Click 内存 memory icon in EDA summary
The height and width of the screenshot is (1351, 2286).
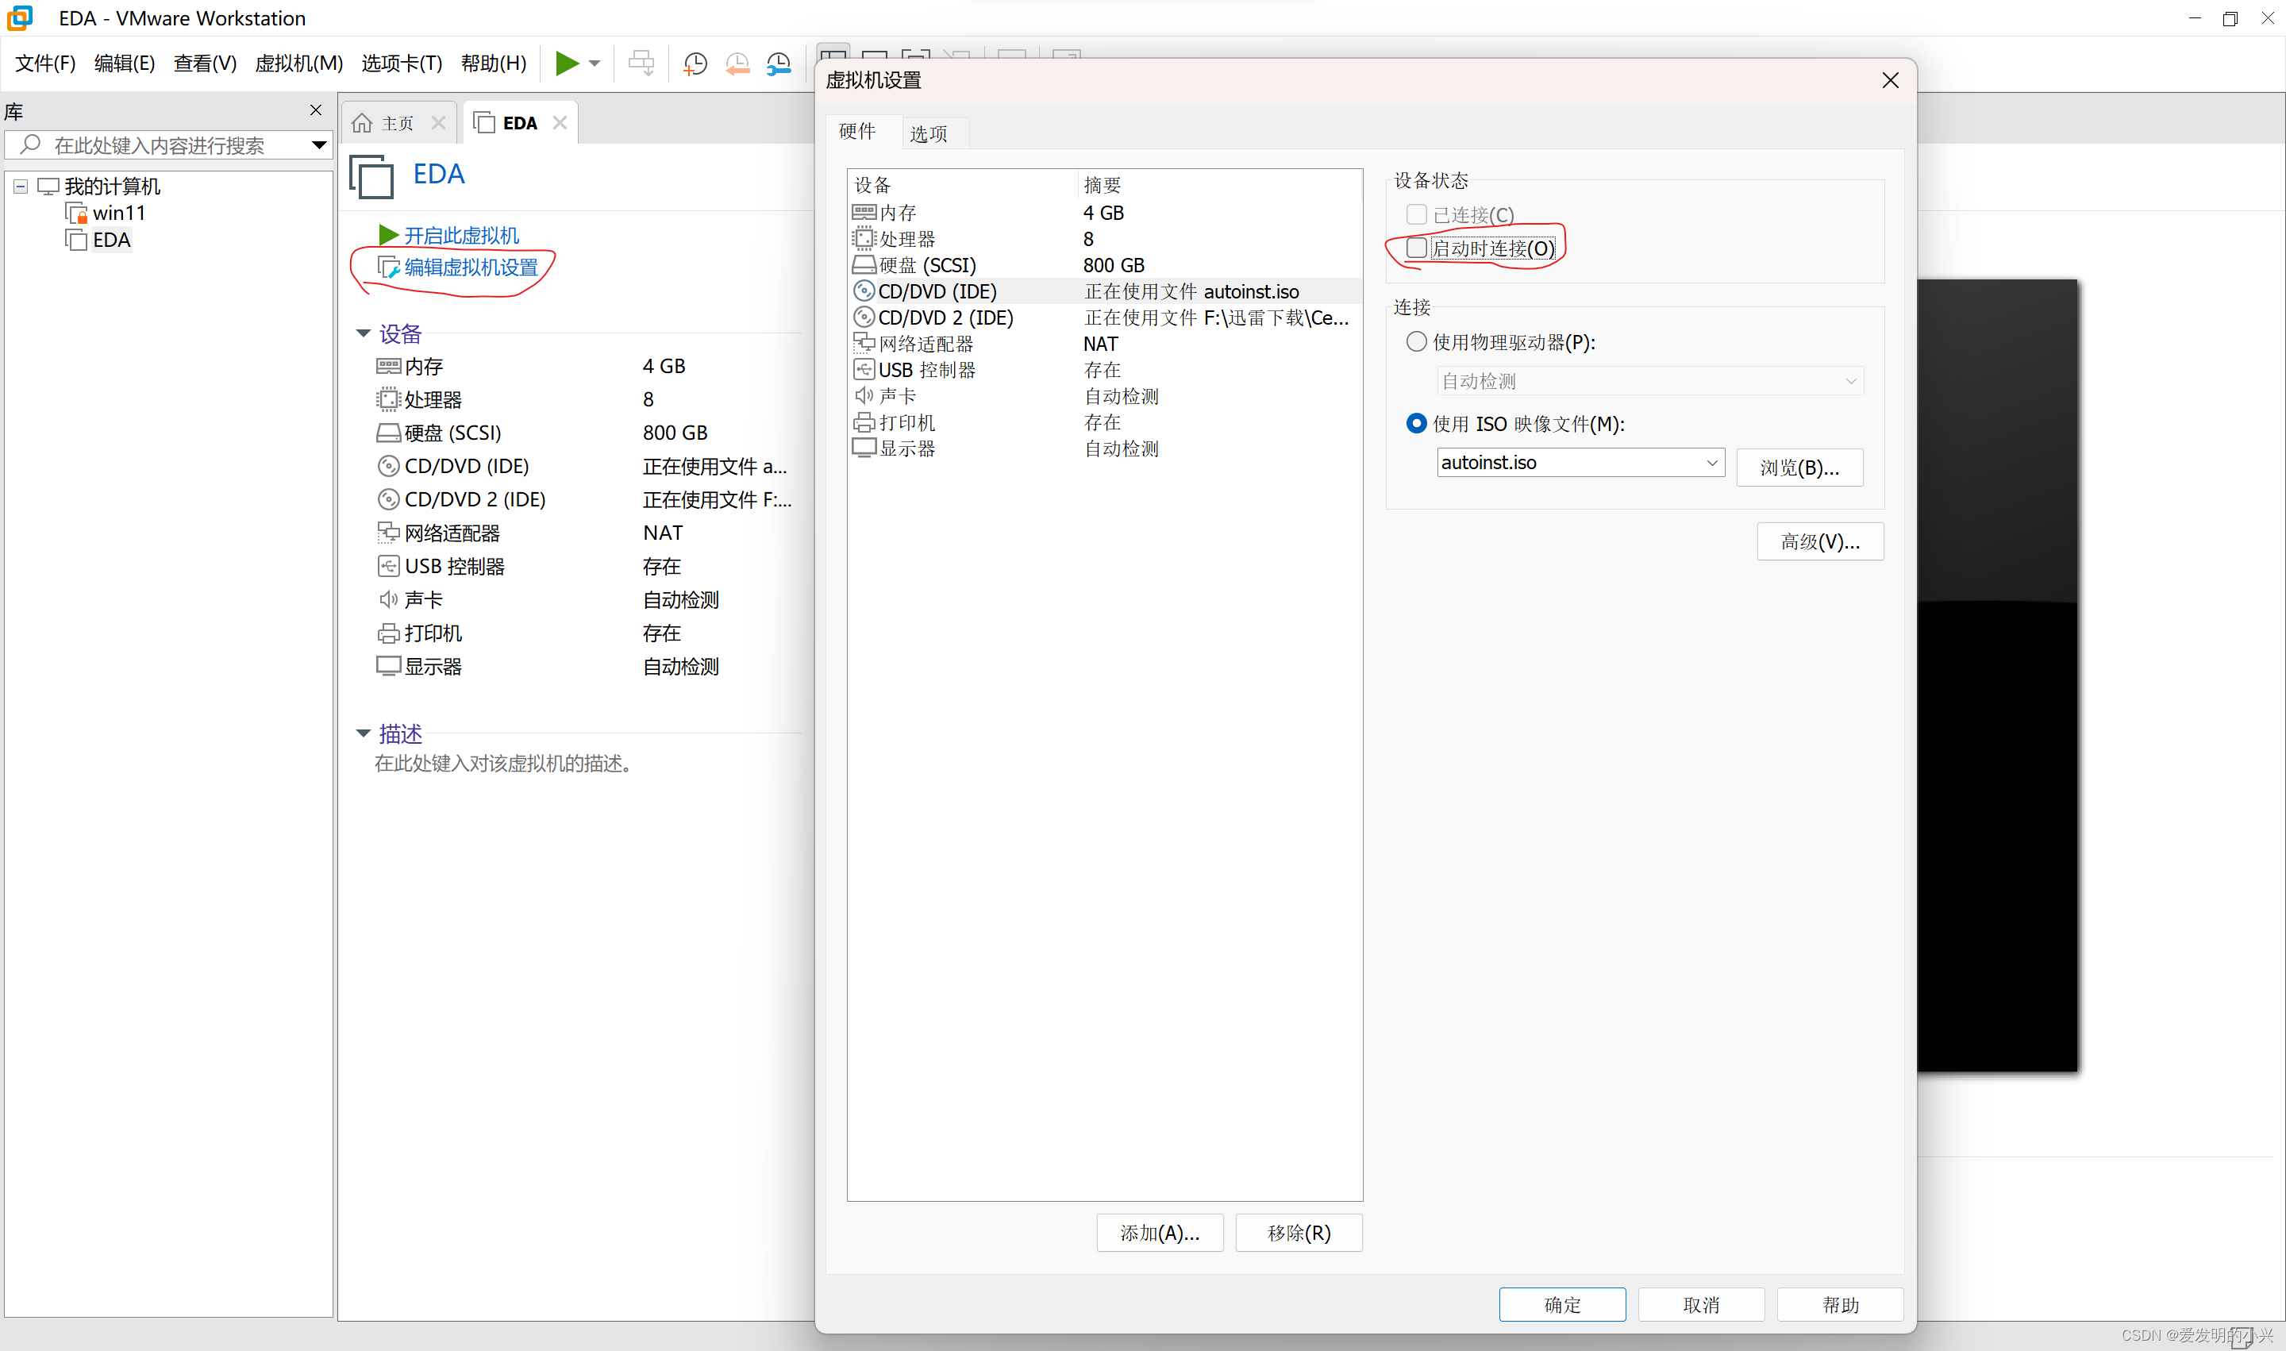coord(388,366)
